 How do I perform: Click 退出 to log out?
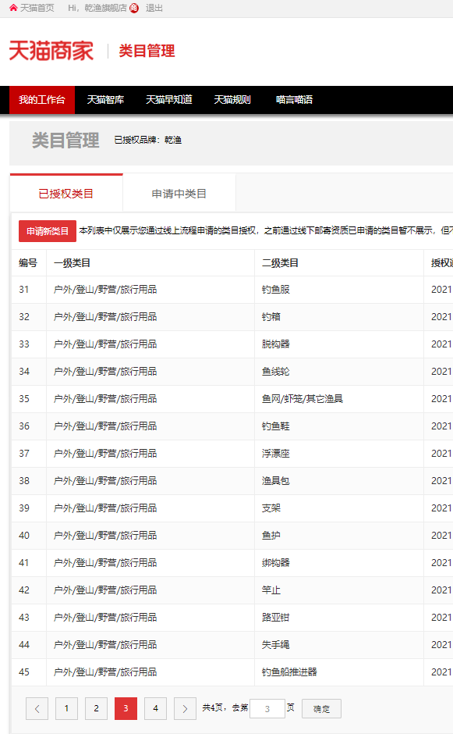pos(154,8)
